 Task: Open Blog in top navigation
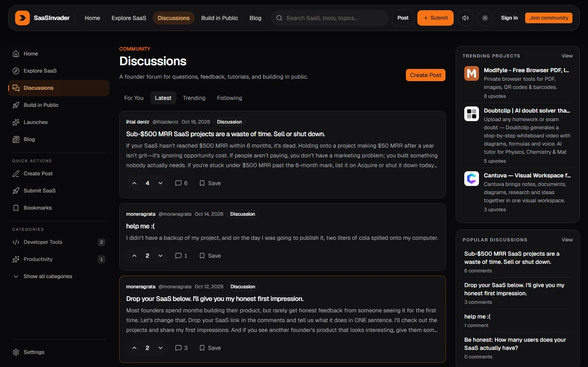click(x=255, y=18)
